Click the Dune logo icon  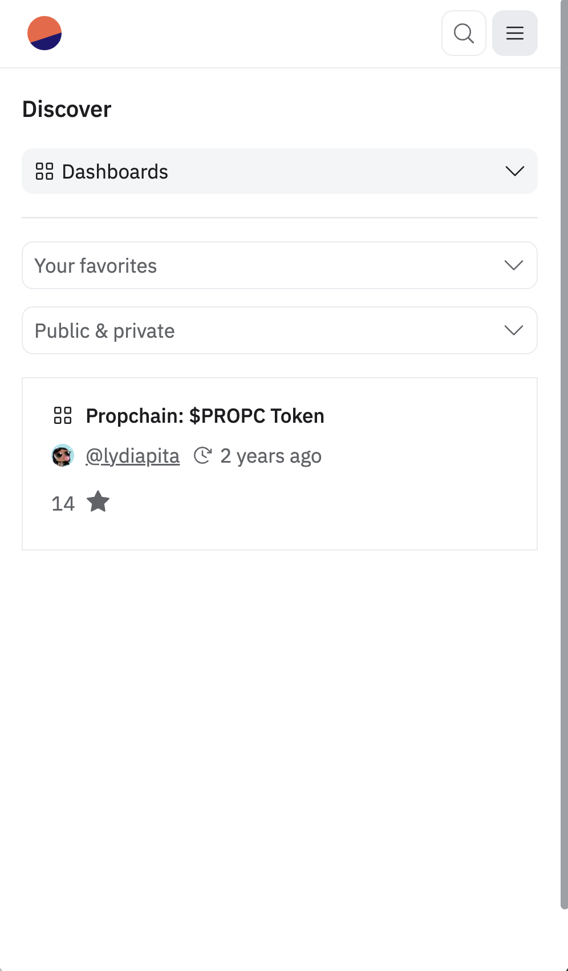(44, 33)
